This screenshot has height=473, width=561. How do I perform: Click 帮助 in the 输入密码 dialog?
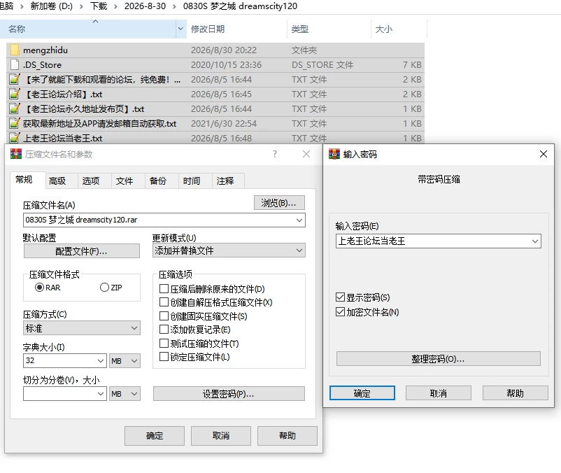tap(516, 393)
